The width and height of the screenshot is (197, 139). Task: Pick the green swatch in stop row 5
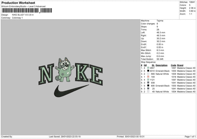coord(148,80)
